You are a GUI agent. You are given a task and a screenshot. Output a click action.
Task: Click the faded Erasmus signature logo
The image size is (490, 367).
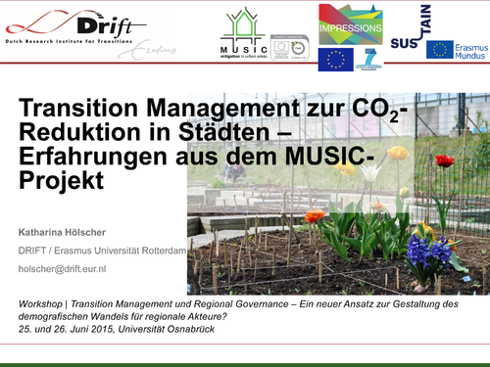148,50
